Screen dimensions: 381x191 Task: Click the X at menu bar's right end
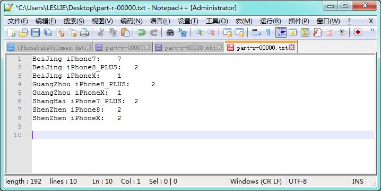[371, 21]
